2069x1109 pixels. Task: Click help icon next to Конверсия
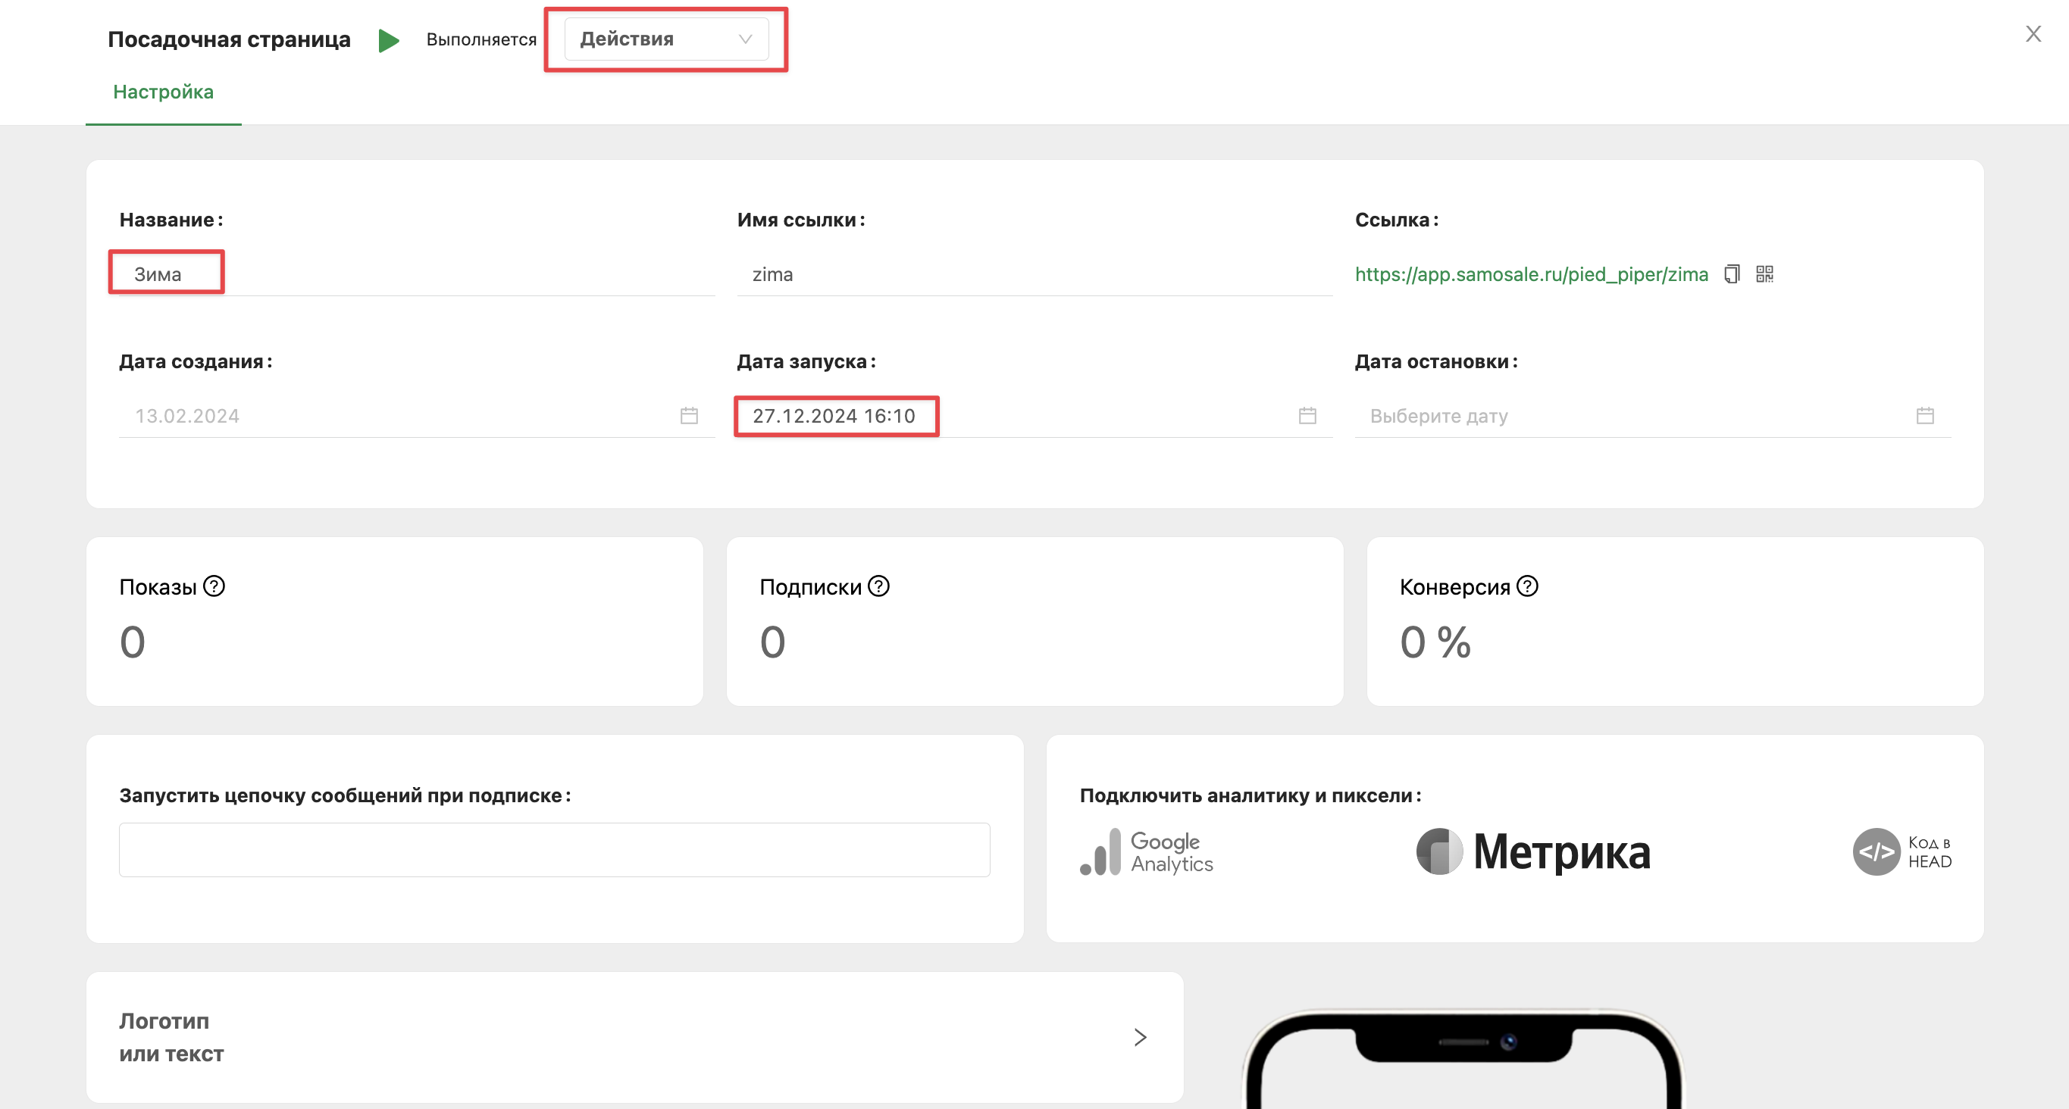(x=1527, y=586)
